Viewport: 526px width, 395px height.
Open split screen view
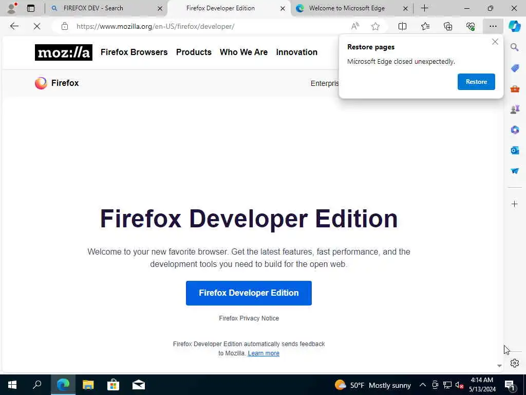click(x=402, y=26)
